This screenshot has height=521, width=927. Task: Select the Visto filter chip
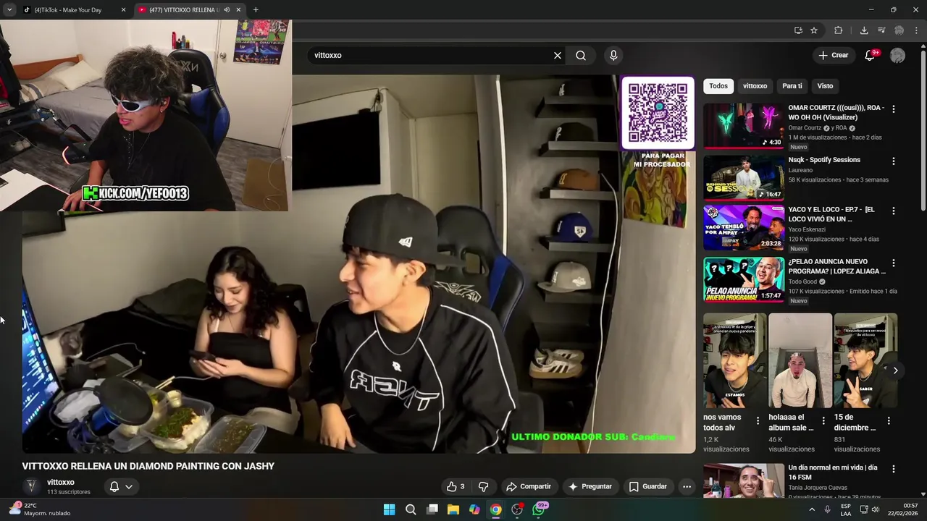click(x=825, y=85)
